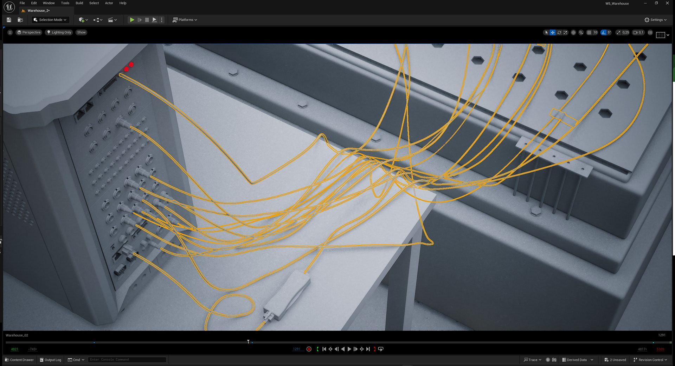
Task: Jump to sequence start button
Action: (324, 349)
